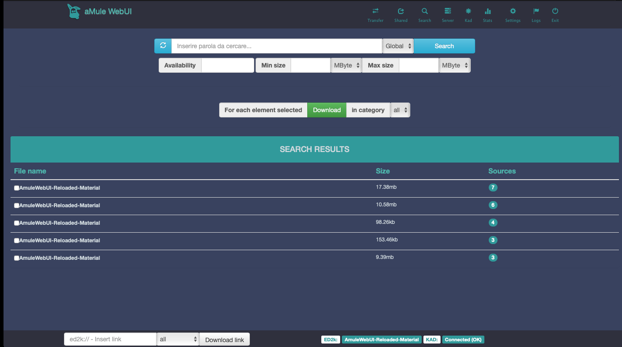Open the Settings gear icon
Viewport: 622px width, 347px height.
513,11
